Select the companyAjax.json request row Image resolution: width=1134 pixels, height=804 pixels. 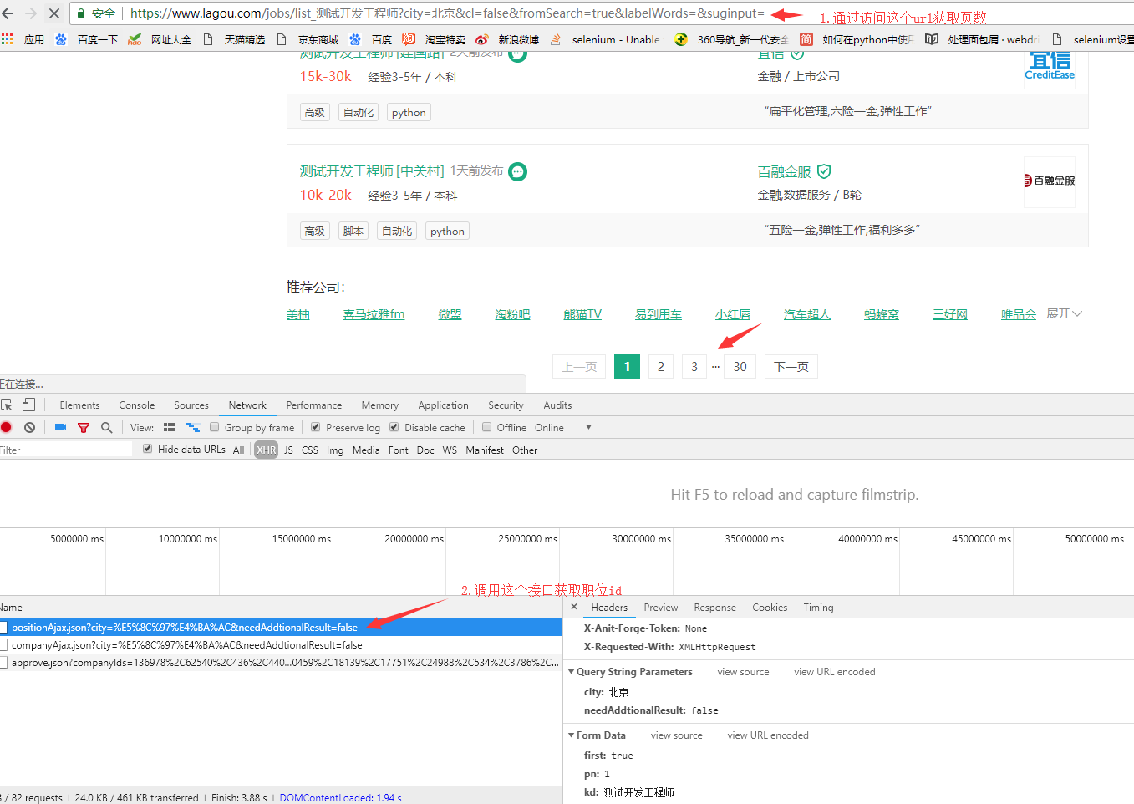(281, 645)
